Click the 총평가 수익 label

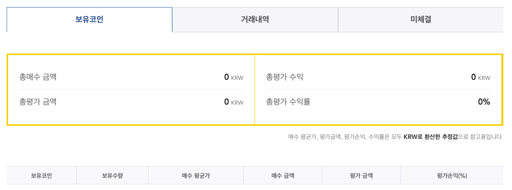pyautogui.click(x=285, y=77)
